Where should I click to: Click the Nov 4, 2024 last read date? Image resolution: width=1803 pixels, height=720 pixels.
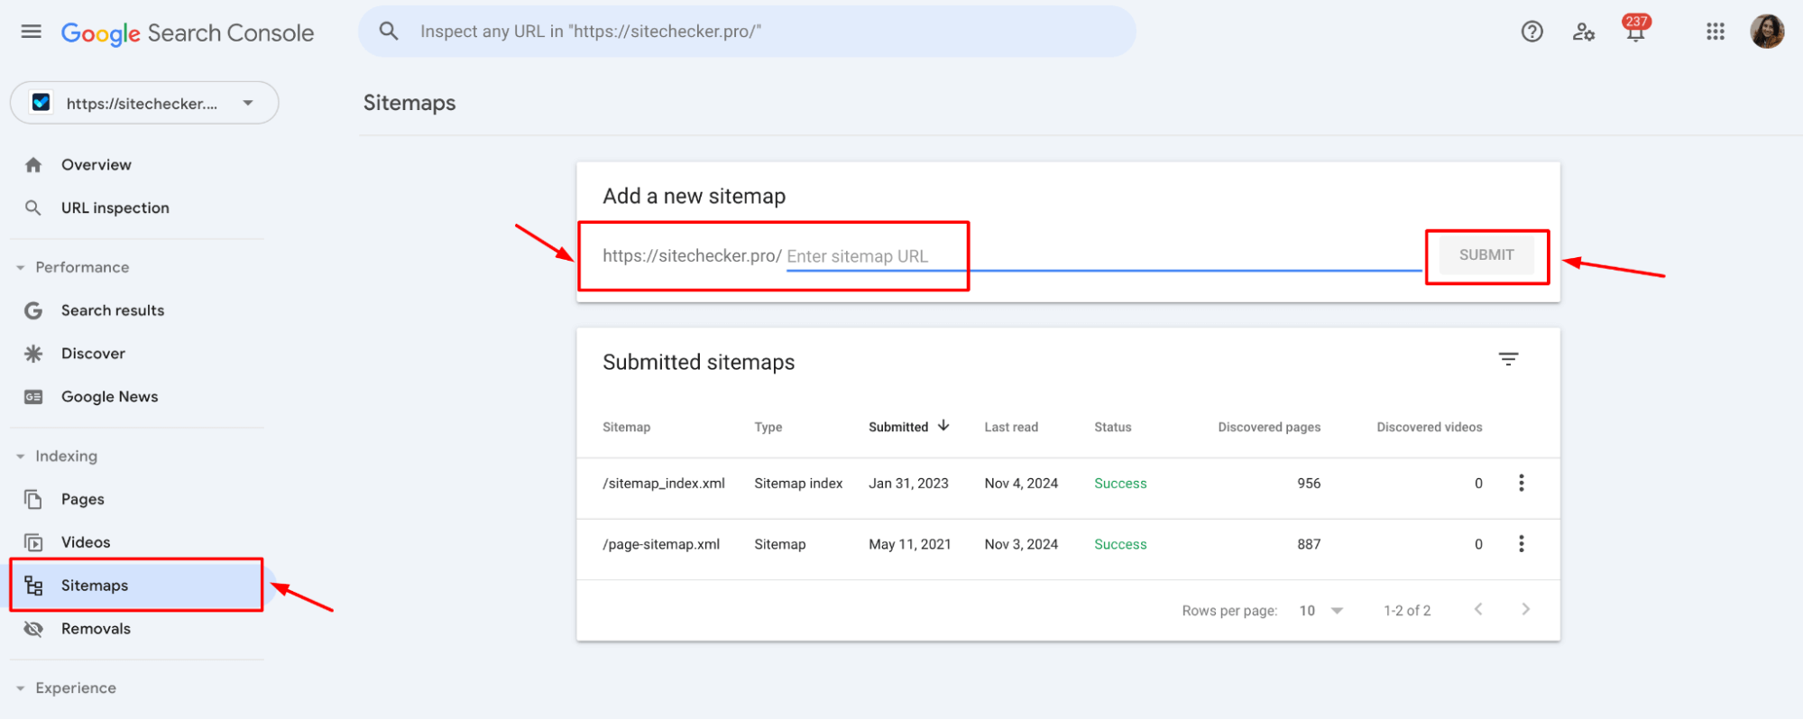click(x=1021, y=484)
